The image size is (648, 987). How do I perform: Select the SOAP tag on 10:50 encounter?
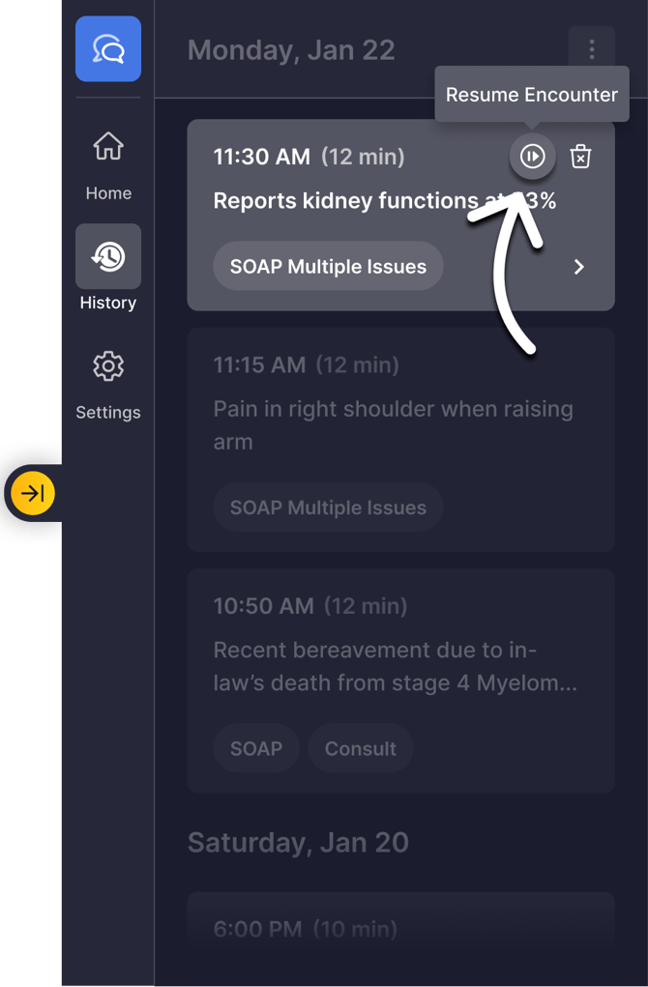click(256, 748)
